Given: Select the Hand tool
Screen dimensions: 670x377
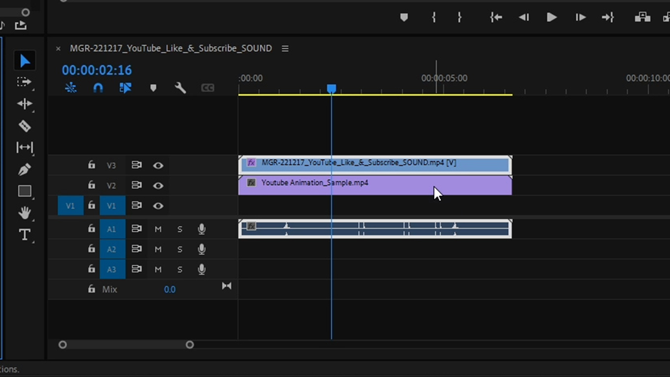Looking at the screenshot, I should point(25,213).
